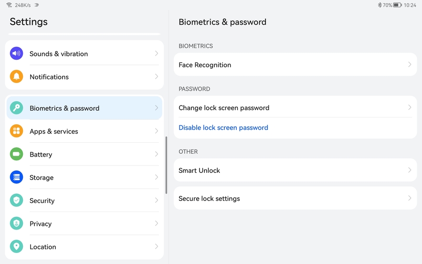Image resolution: width=422 pixels, height=264 pixels.
Task: Go to Storage settings
Action: [x=42, y=178]
